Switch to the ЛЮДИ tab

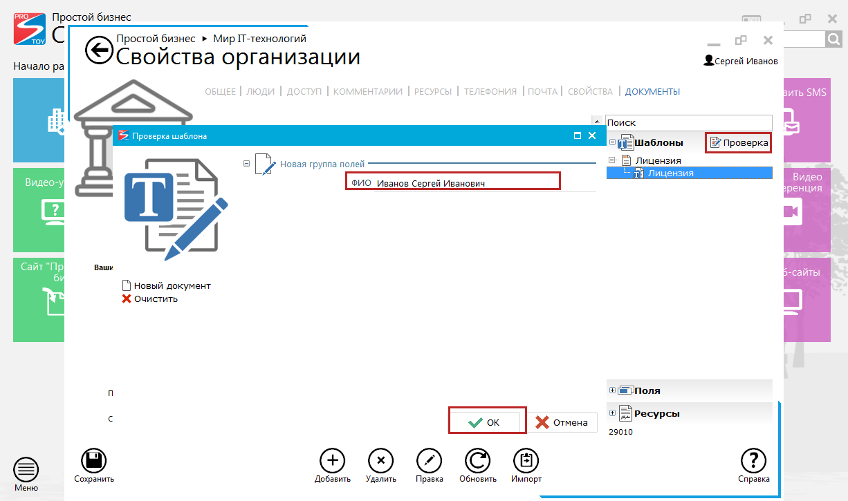260,91
